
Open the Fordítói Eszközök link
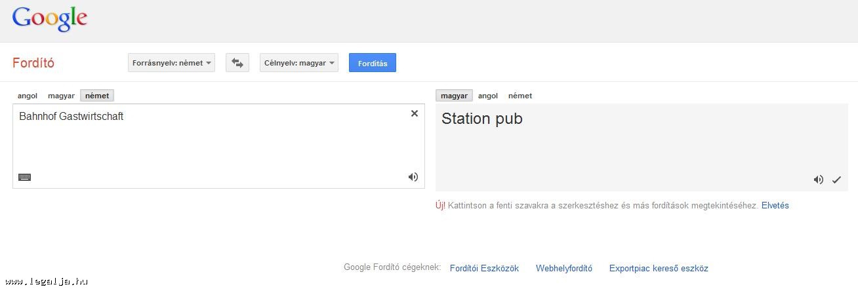[484, 268]
